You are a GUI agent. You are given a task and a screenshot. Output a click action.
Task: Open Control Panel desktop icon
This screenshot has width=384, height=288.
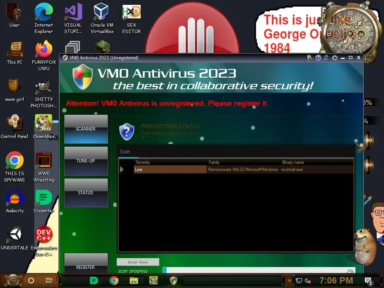point(15,127)
